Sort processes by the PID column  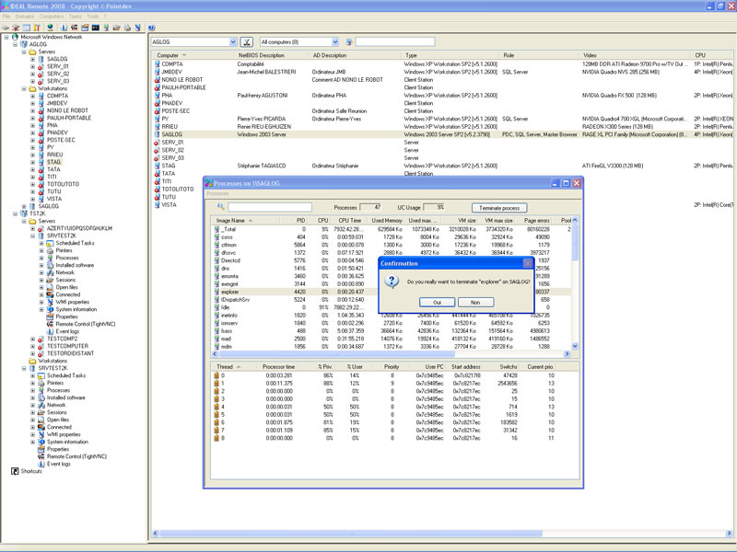[294, 220]
